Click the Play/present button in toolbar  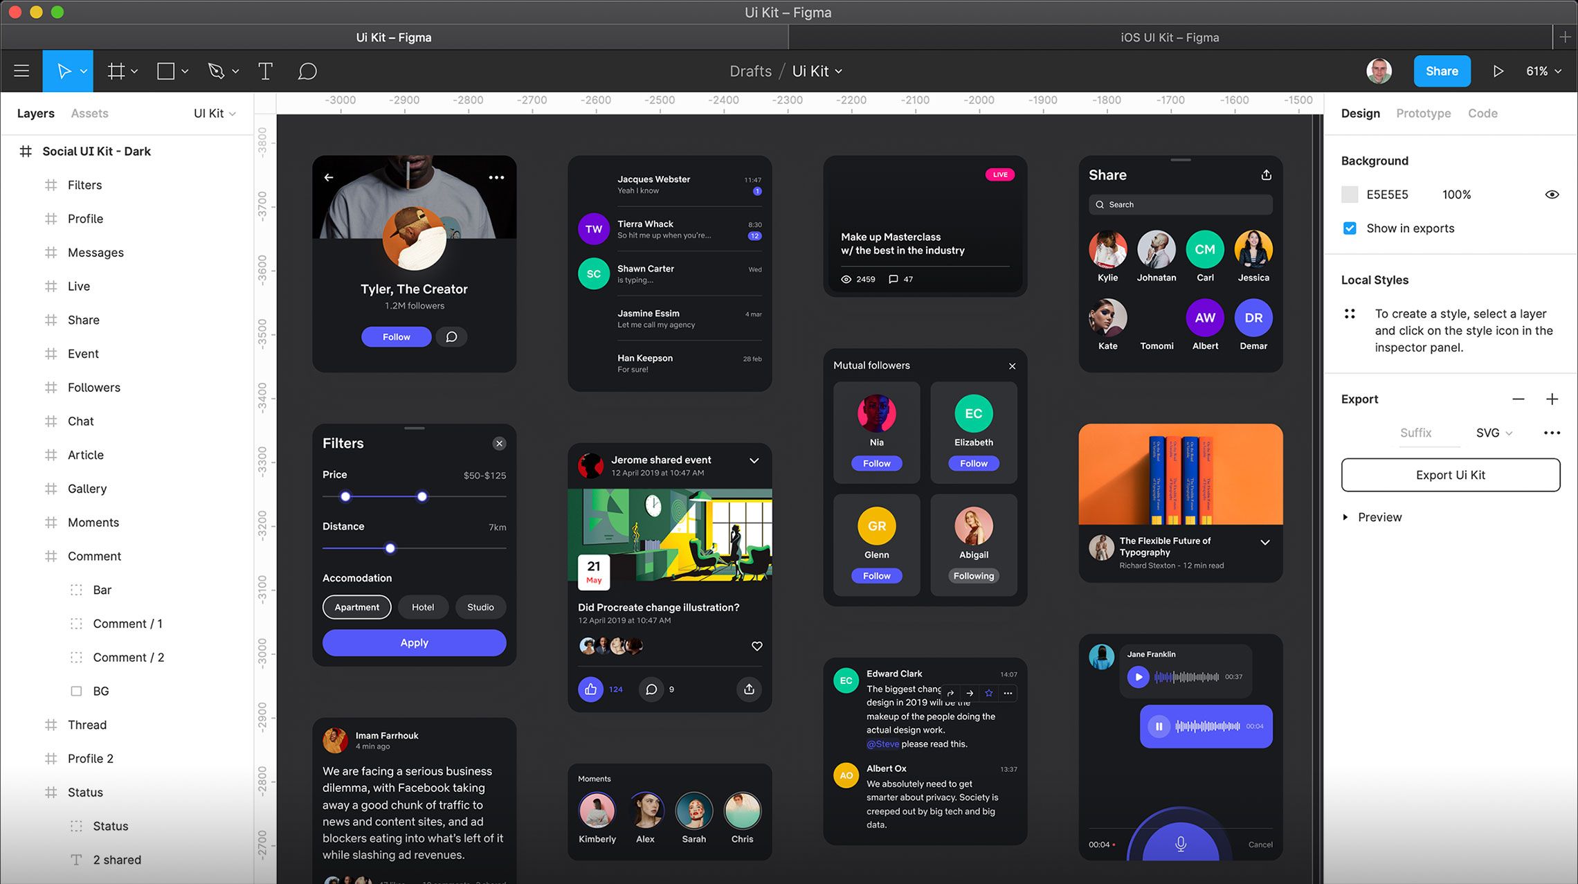coord(1497,71)
